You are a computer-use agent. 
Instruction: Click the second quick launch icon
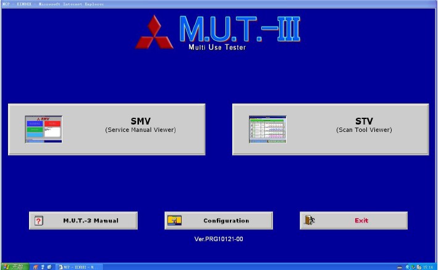click(43, 267)
